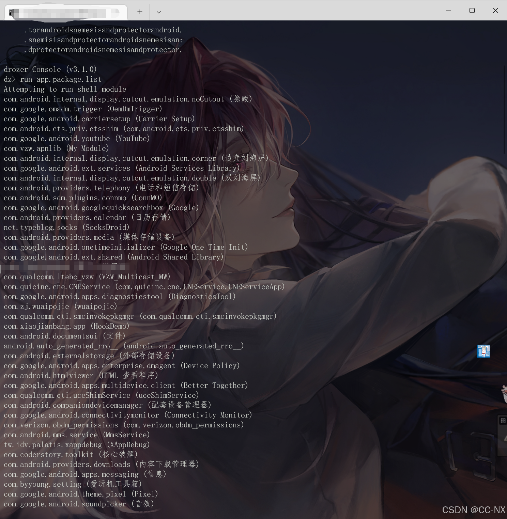The image size is (507, 519).
Task: Click the cutout.emulation.double package line
Action: 132,178
